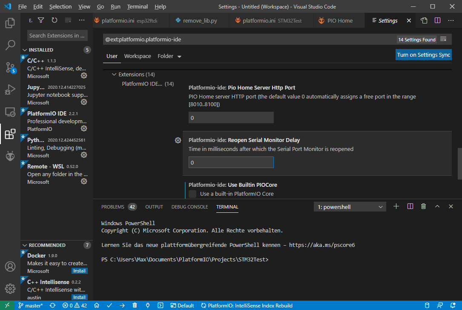Open the File menu
Viewport: 462px width, 310px height.
23,6
